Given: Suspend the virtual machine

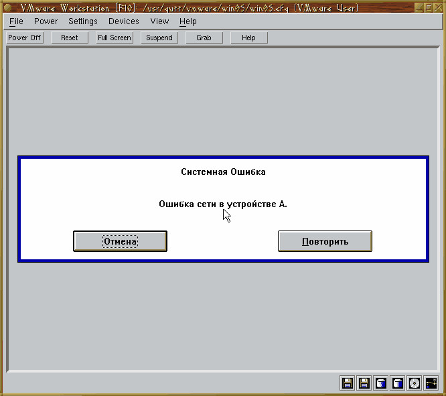Looking at the screenshot, I should (x=159, y=38).
